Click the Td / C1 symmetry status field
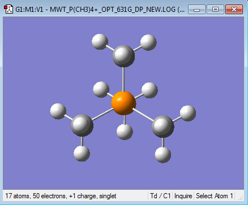 click(160, 196)
